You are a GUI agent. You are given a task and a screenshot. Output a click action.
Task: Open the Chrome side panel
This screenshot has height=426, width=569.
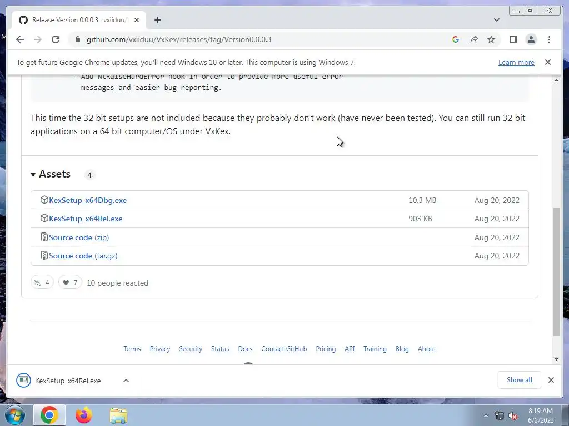pyautogui.click(x=513, y=39)
